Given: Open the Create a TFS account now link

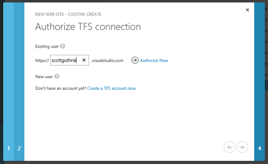Looking at the screenshot, I should pos(112,88).
